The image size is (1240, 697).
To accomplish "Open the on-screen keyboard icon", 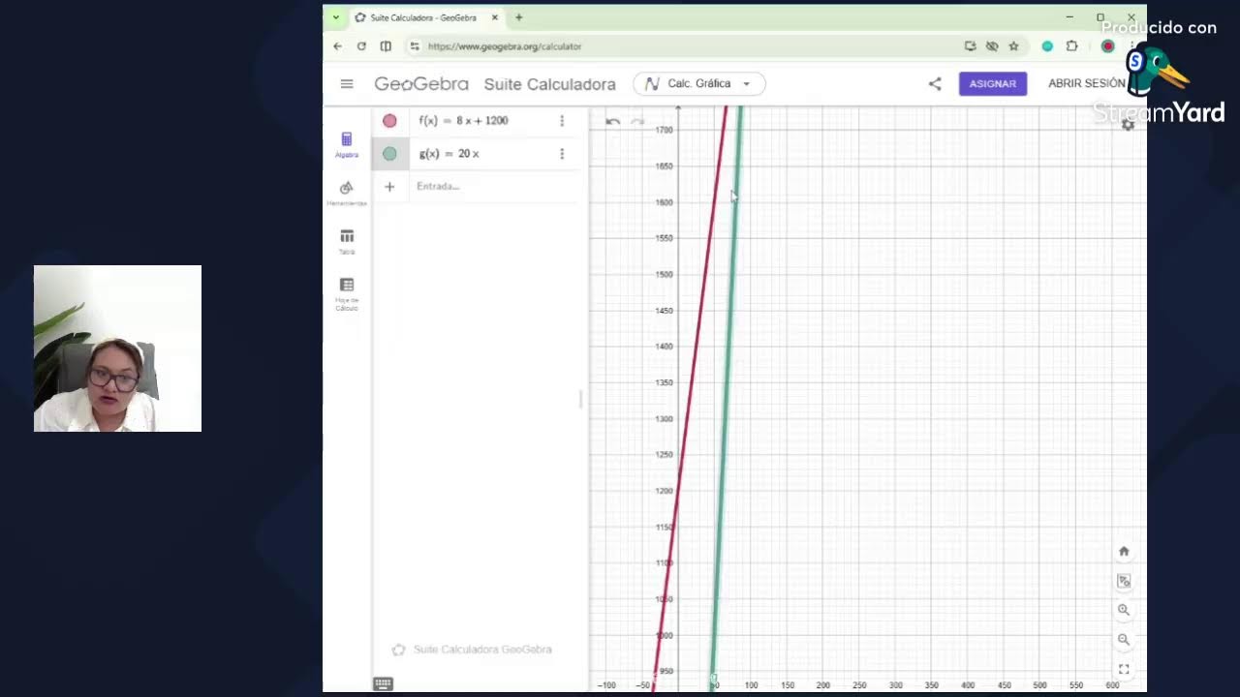I will coord(383,684).
